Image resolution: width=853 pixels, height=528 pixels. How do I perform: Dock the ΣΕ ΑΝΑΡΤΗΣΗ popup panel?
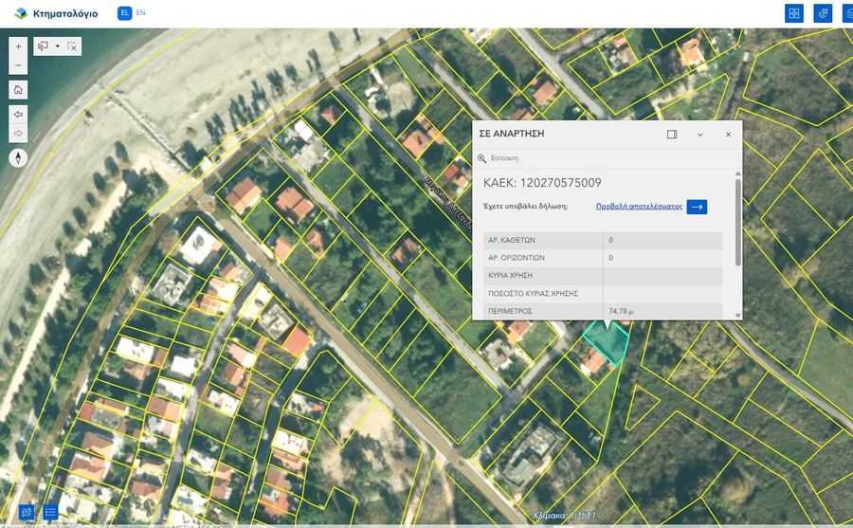click(x=672, y=135)
